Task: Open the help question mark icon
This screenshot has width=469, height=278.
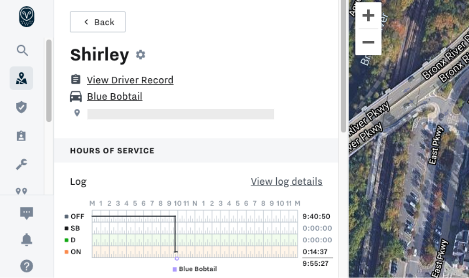Action: click(26, 266)
